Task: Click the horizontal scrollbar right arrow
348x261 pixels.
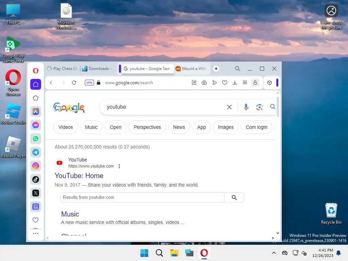Action: 273,238
